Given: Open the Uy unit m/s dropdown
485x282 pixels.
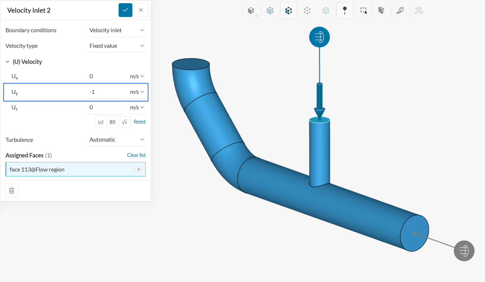Looking at the screenshot, I should tap(137, 92).
